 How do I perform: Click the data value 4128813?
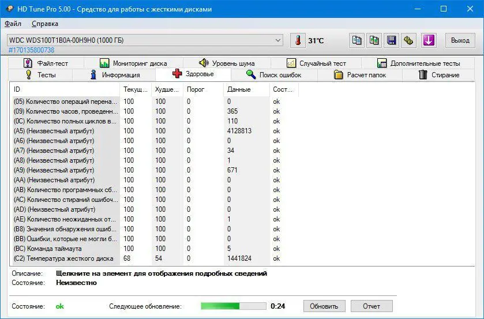pos(239,131)
